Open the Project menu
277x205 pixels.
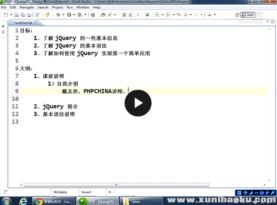tap(57, 7)
